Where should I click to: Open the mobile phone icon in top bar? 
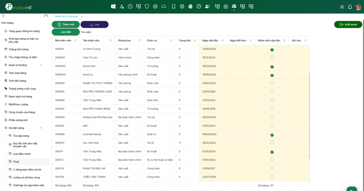[x=173, y=6]
